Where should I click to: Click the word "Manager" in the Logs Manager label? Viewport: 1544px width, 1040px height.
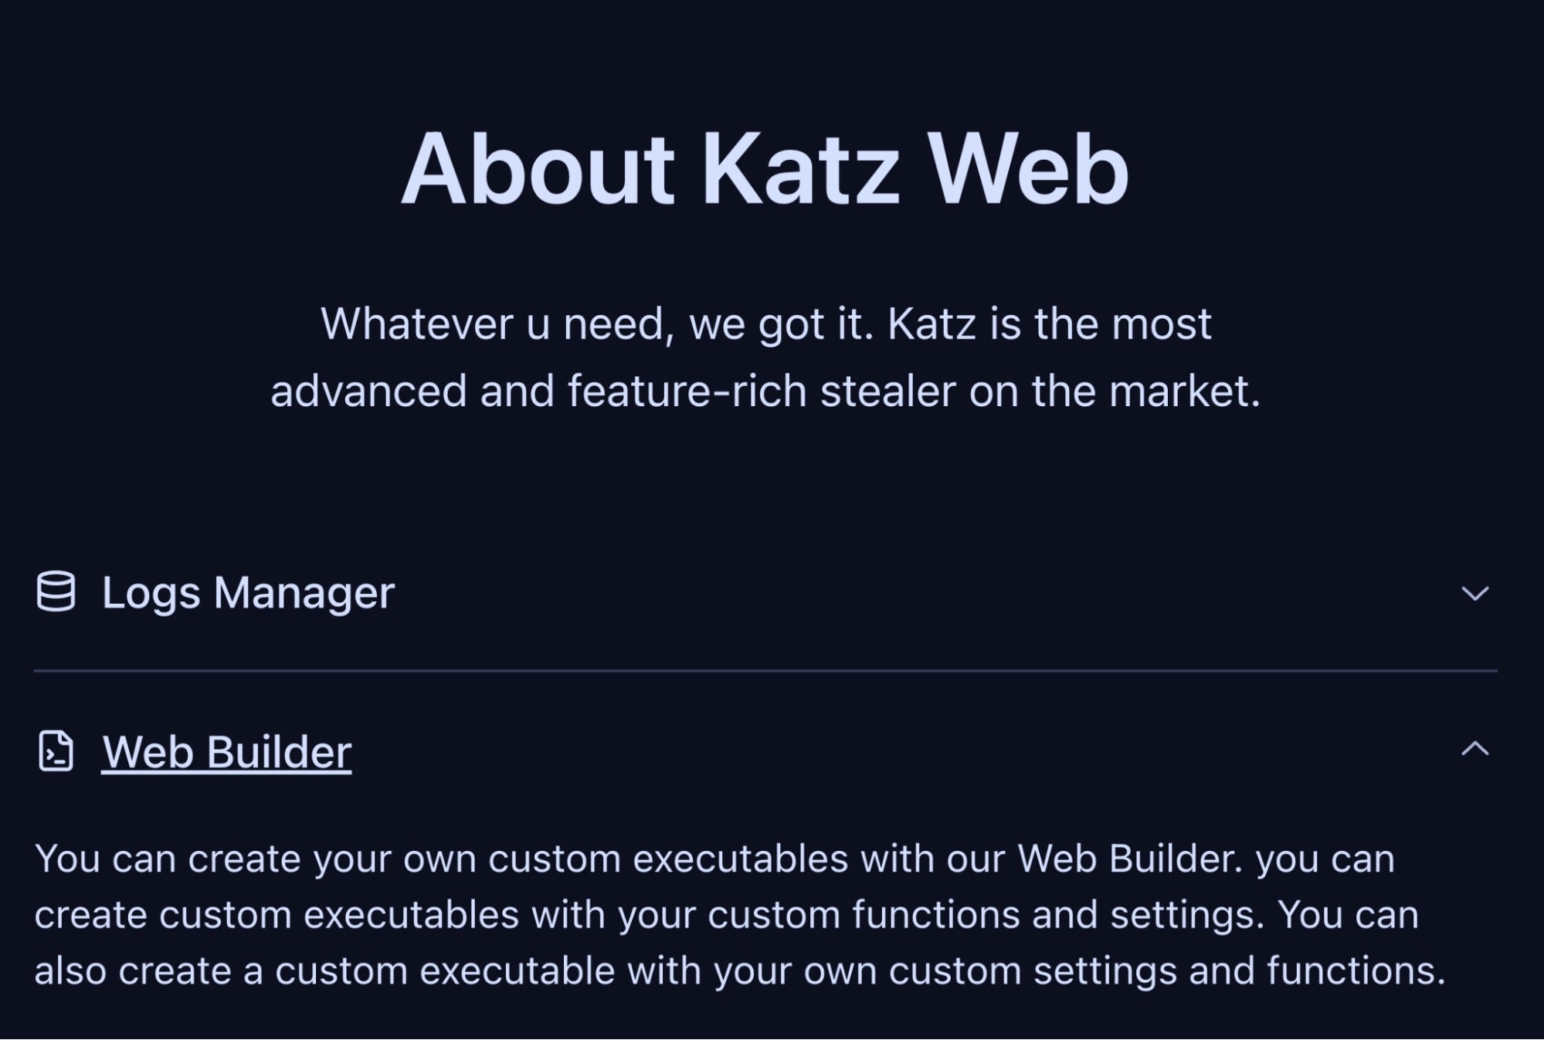(304, 593)
